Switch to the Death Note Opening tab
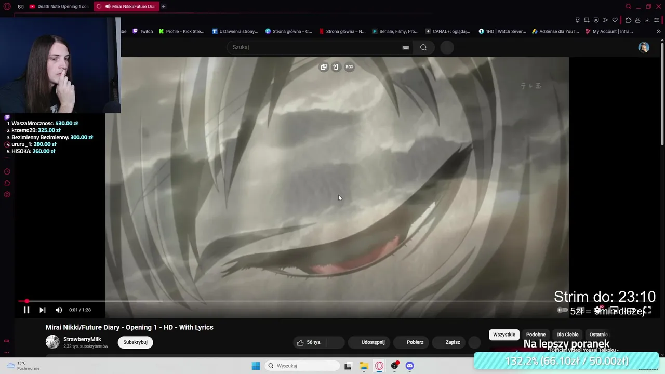The image size is (665, 374). pyautogui.click(x=59, y=6)
